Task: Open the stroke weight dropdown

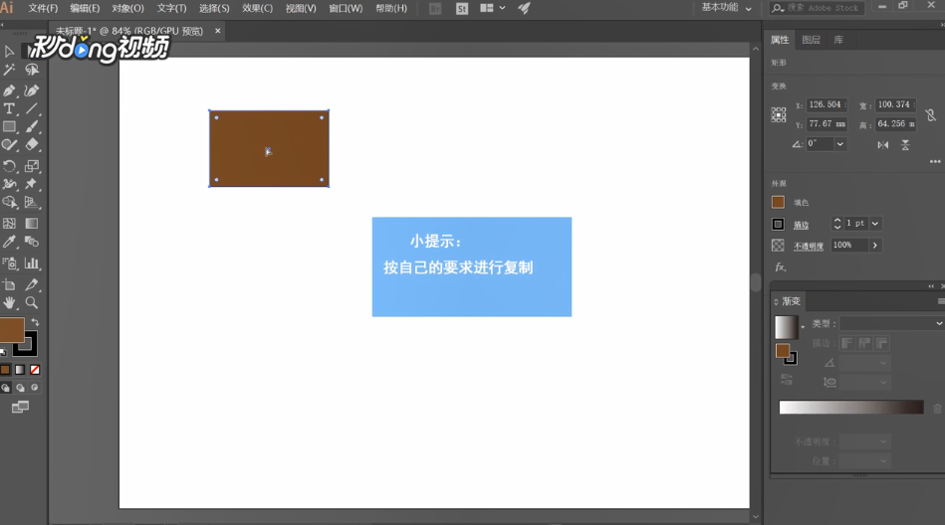Action: 875,224
